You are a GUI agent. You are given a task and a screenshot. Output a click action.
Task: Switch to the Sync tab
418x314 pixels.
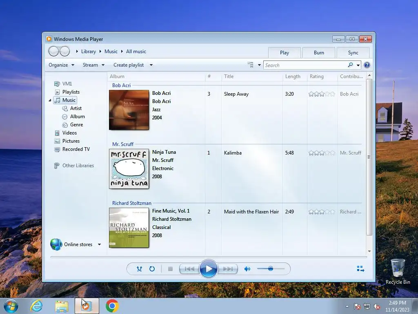(x=353, y=53)
